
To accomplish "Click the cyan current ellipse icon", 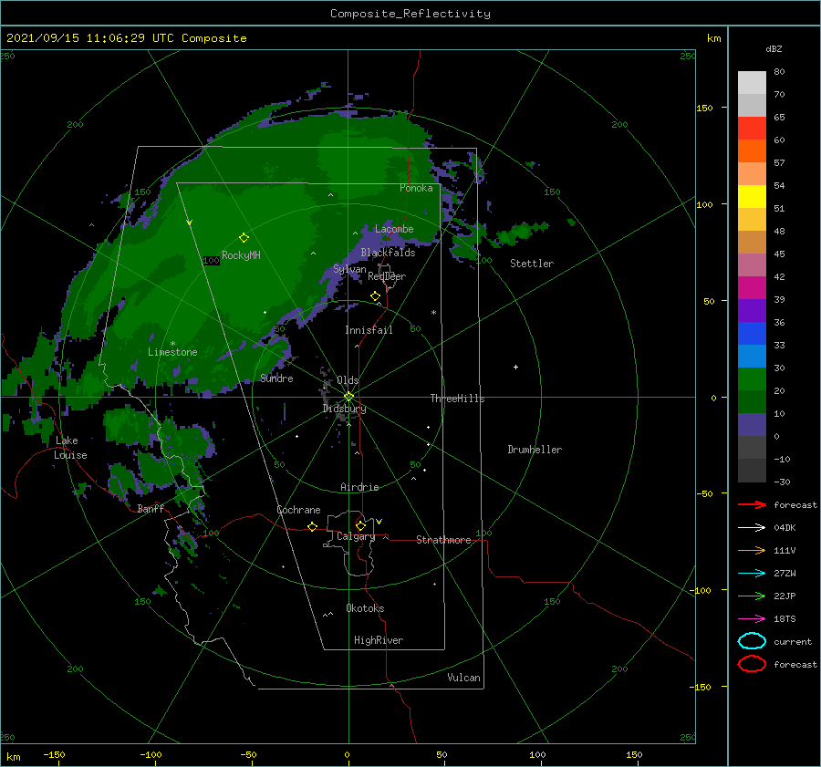I will [752, 641].
